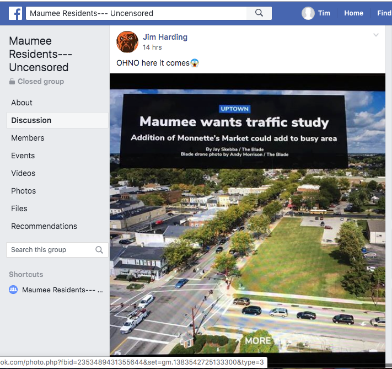Open Recommendations in the group sidebar
The image size is (392, 369).
[x=44, y=226]
